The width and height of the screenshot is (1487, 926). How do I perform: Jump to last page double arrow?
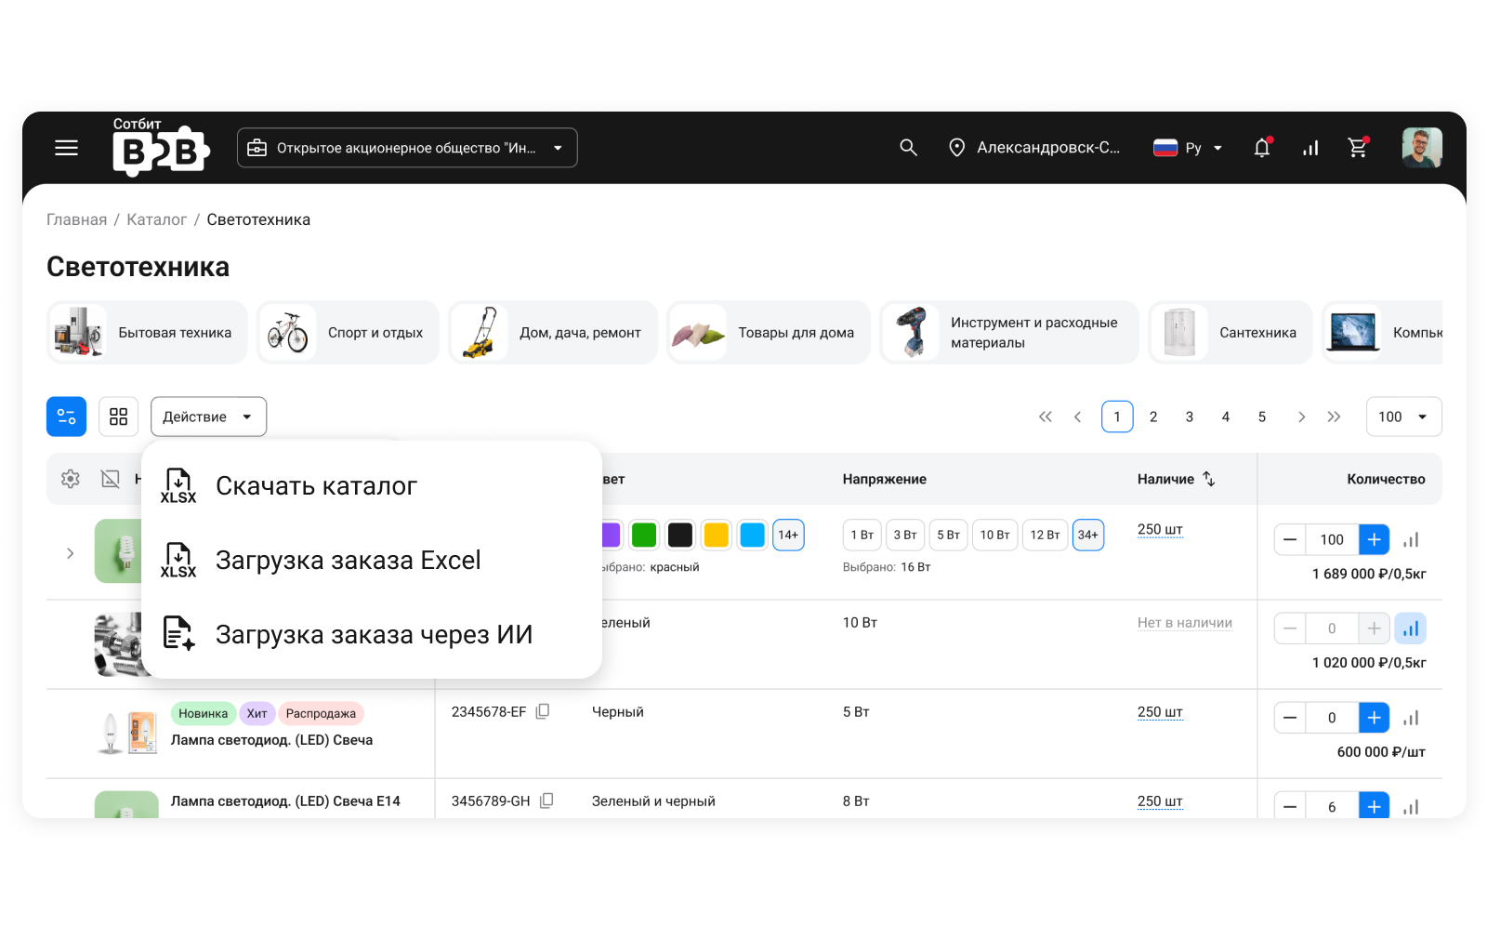click(x=1334, y=417)
